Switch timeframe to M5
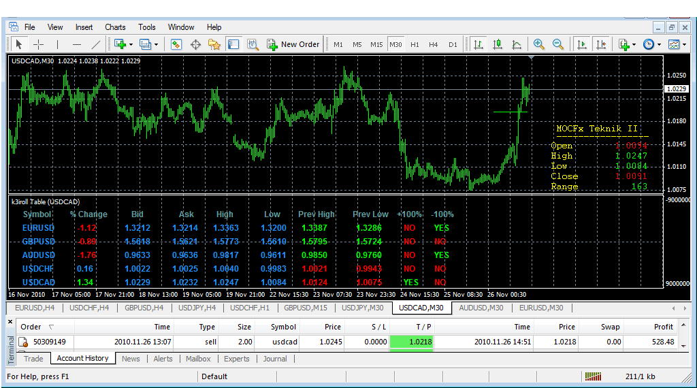The image size is (697, 388). pyautogui.click(x=357, y=44)
